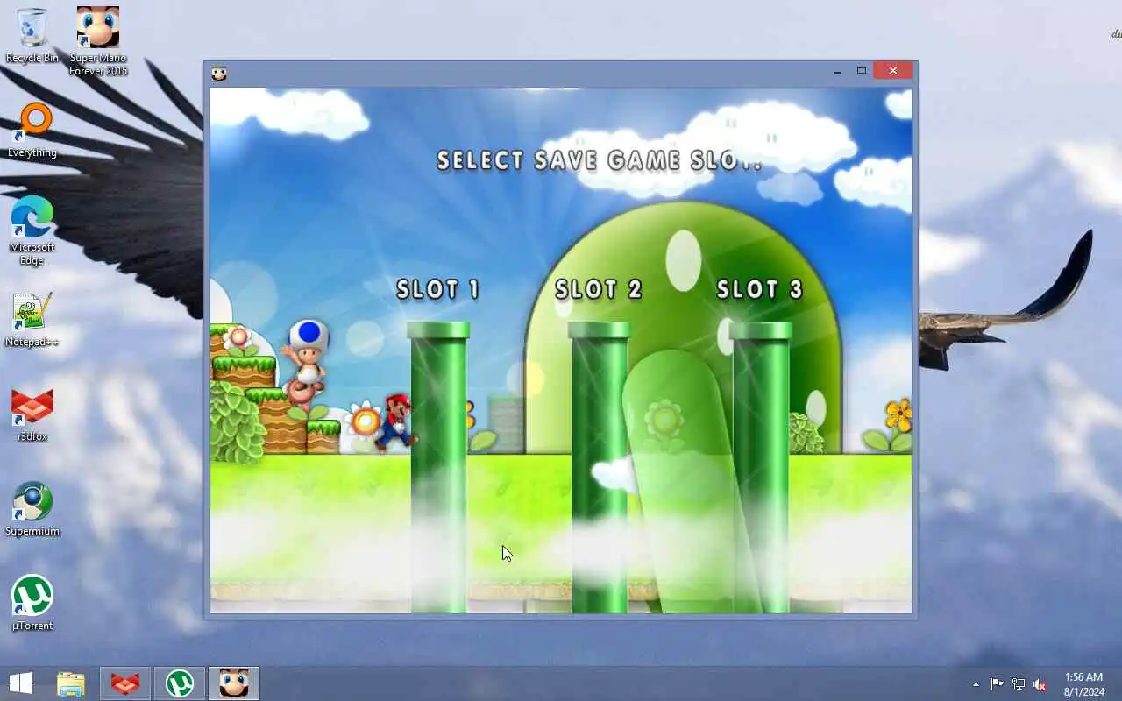
Task: Click the SLOT 3 label
Action: point(761,289)
